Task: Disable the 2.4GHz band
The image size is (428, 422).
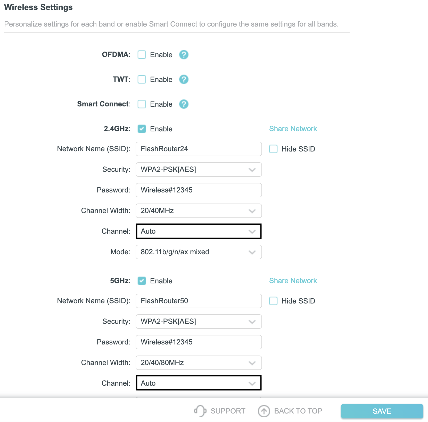Action: [x=142, y=129]
